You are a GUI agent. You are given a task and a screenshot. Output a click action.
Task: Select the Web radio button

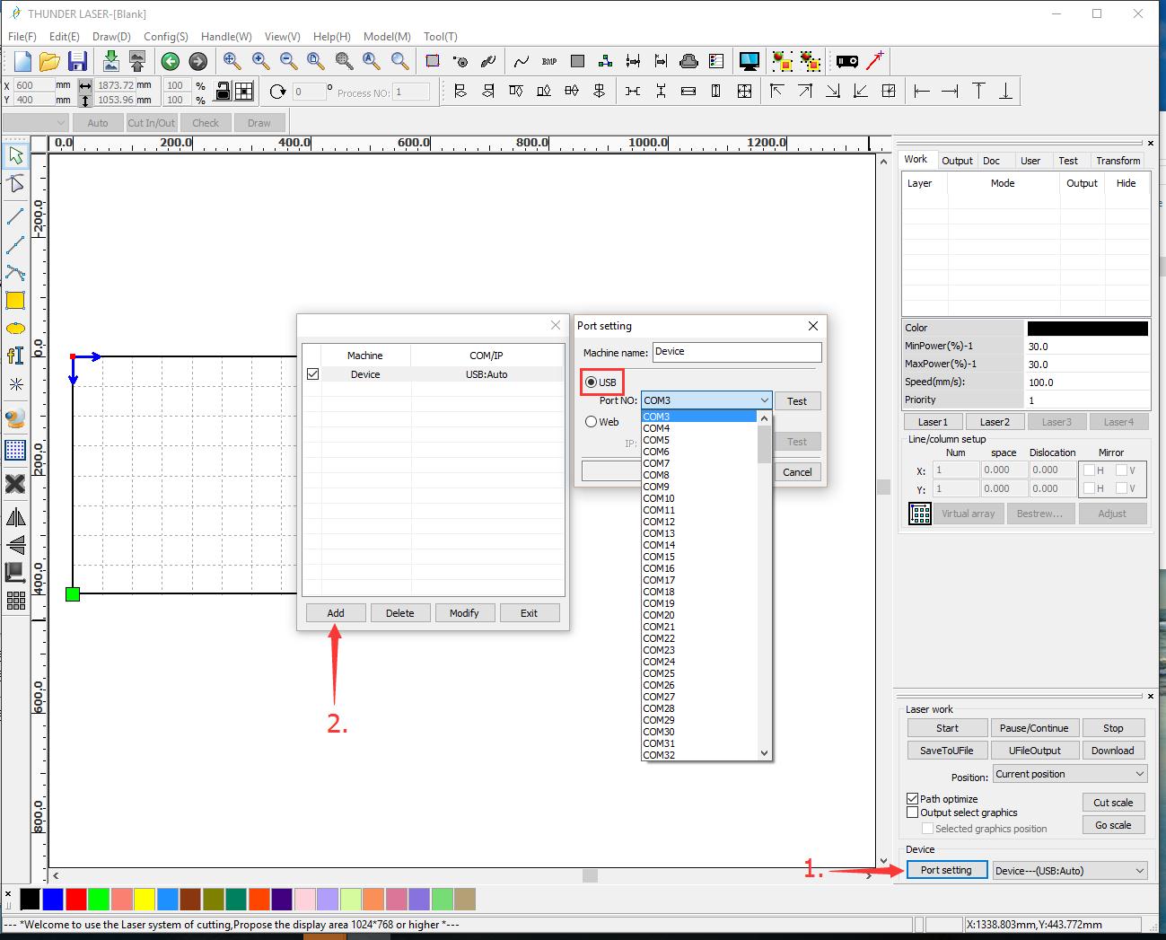point(592,422)
